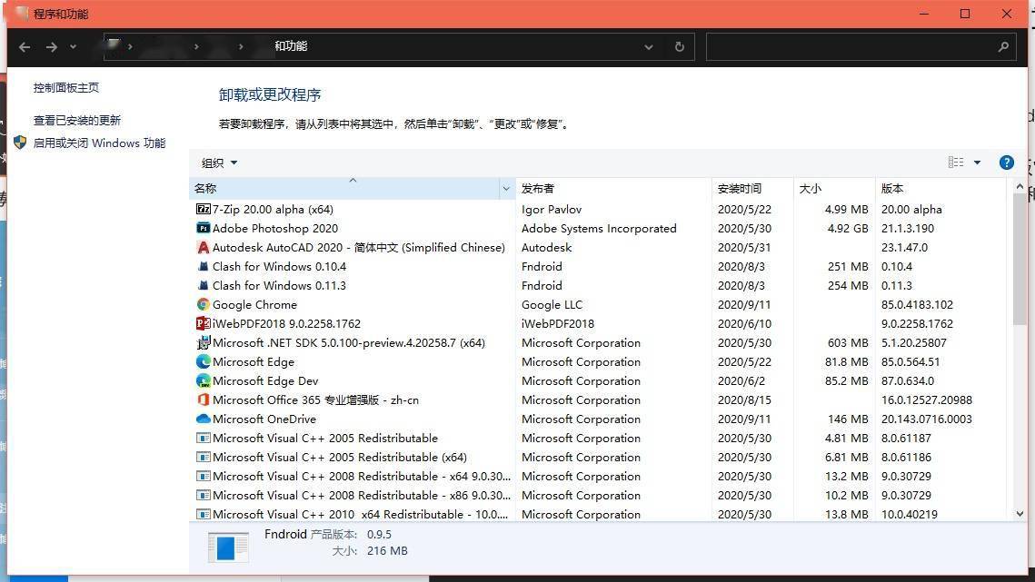Select Microsoft OneDrive entry name

click(x=264, y=419)
